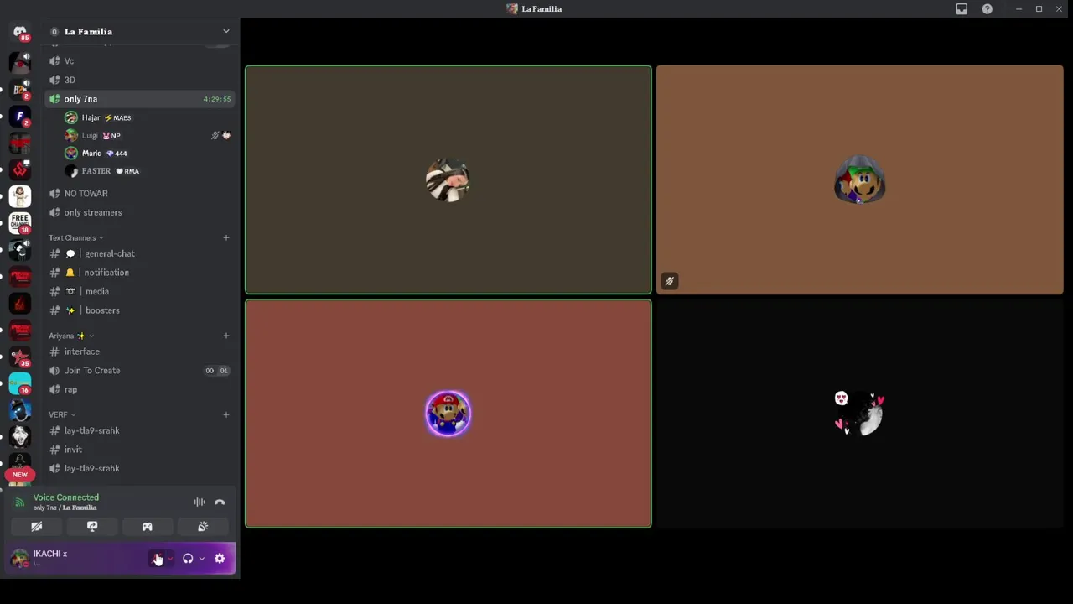1073x604 pixels.
Task: Open IKACHI x user profile avatar
Action: point(19,559)
